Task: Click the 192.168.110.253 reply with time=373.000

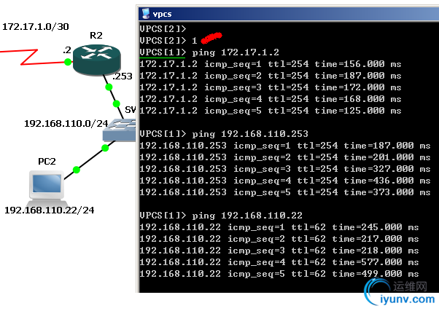Action: click(285, 192)
